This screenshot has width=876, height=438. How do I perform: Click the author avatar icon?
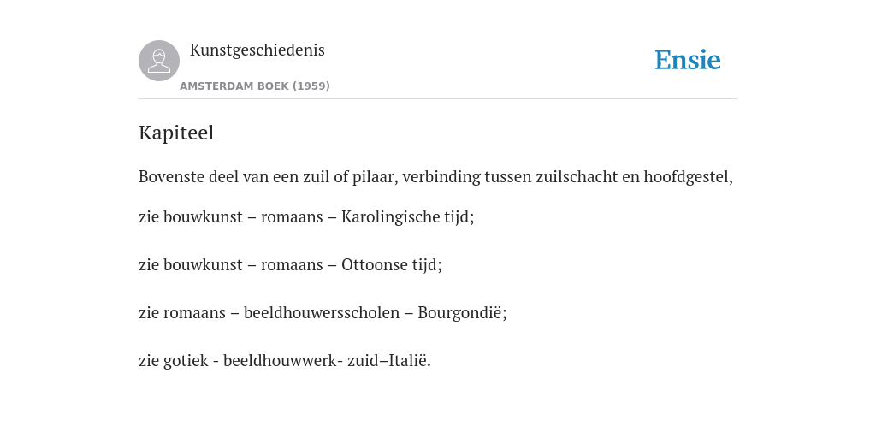(159, 61)
